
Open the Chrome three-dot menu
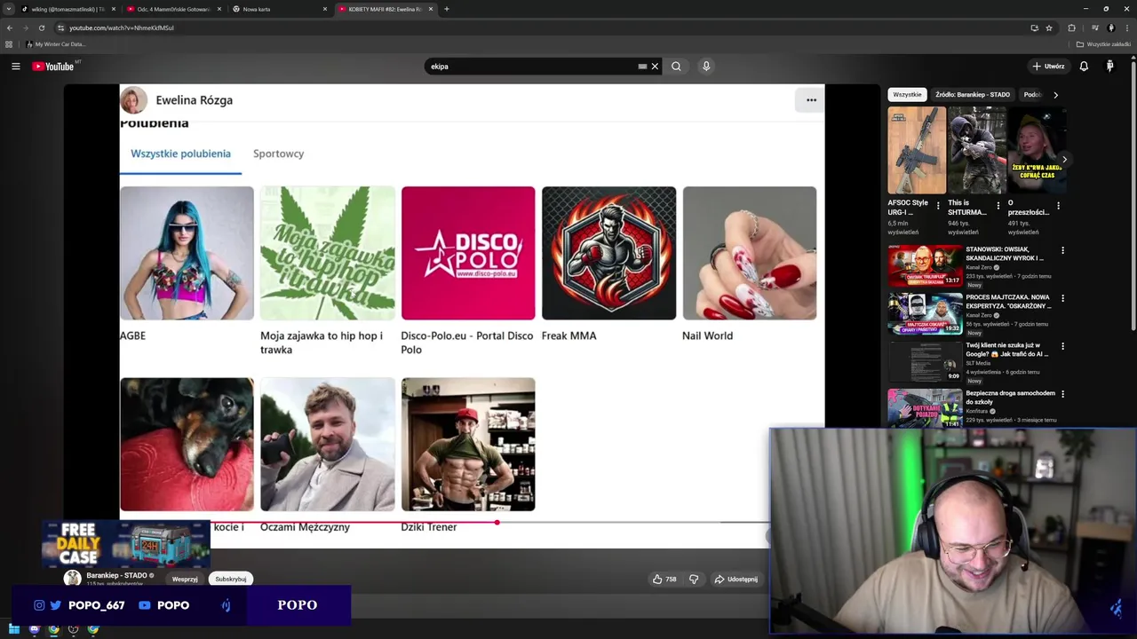[x=1127, y=28]
